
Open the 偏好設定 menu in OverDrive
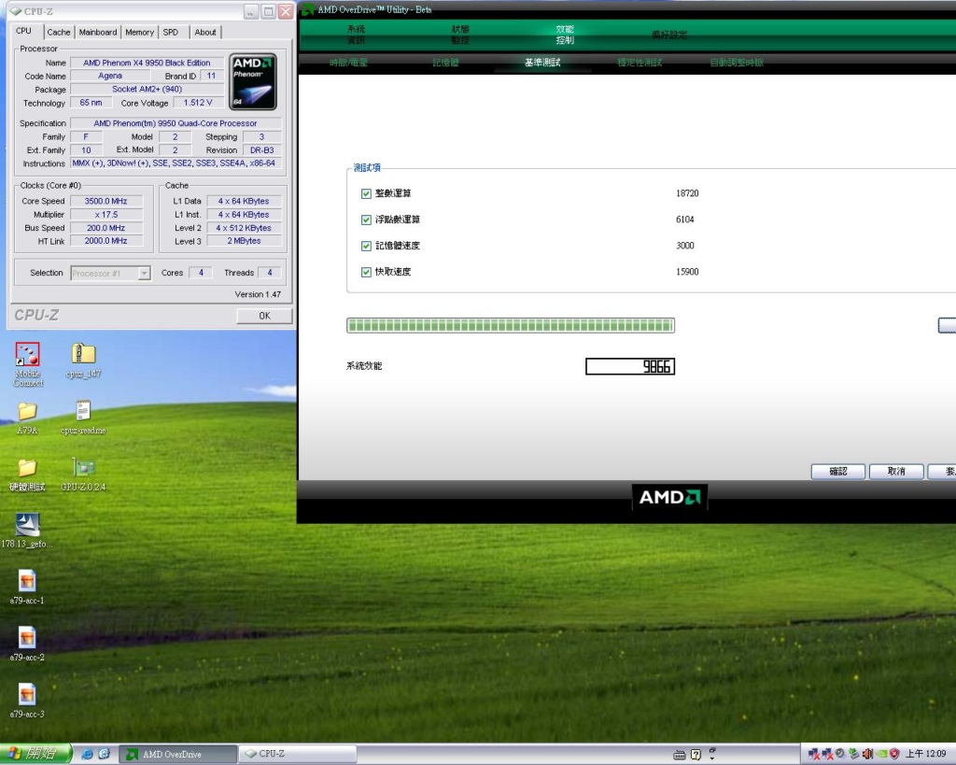click(x=669, y=35)
